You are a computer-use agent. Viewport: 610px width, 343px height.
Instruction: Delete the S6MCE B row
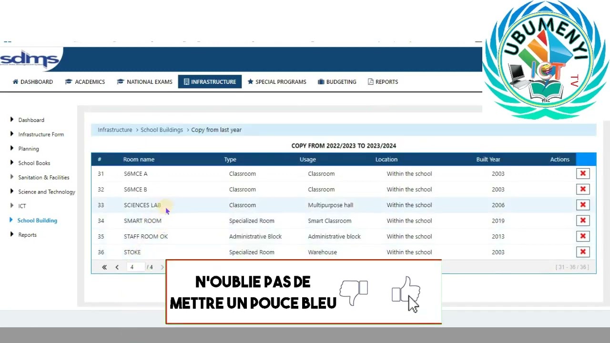[x=582, y=189]
